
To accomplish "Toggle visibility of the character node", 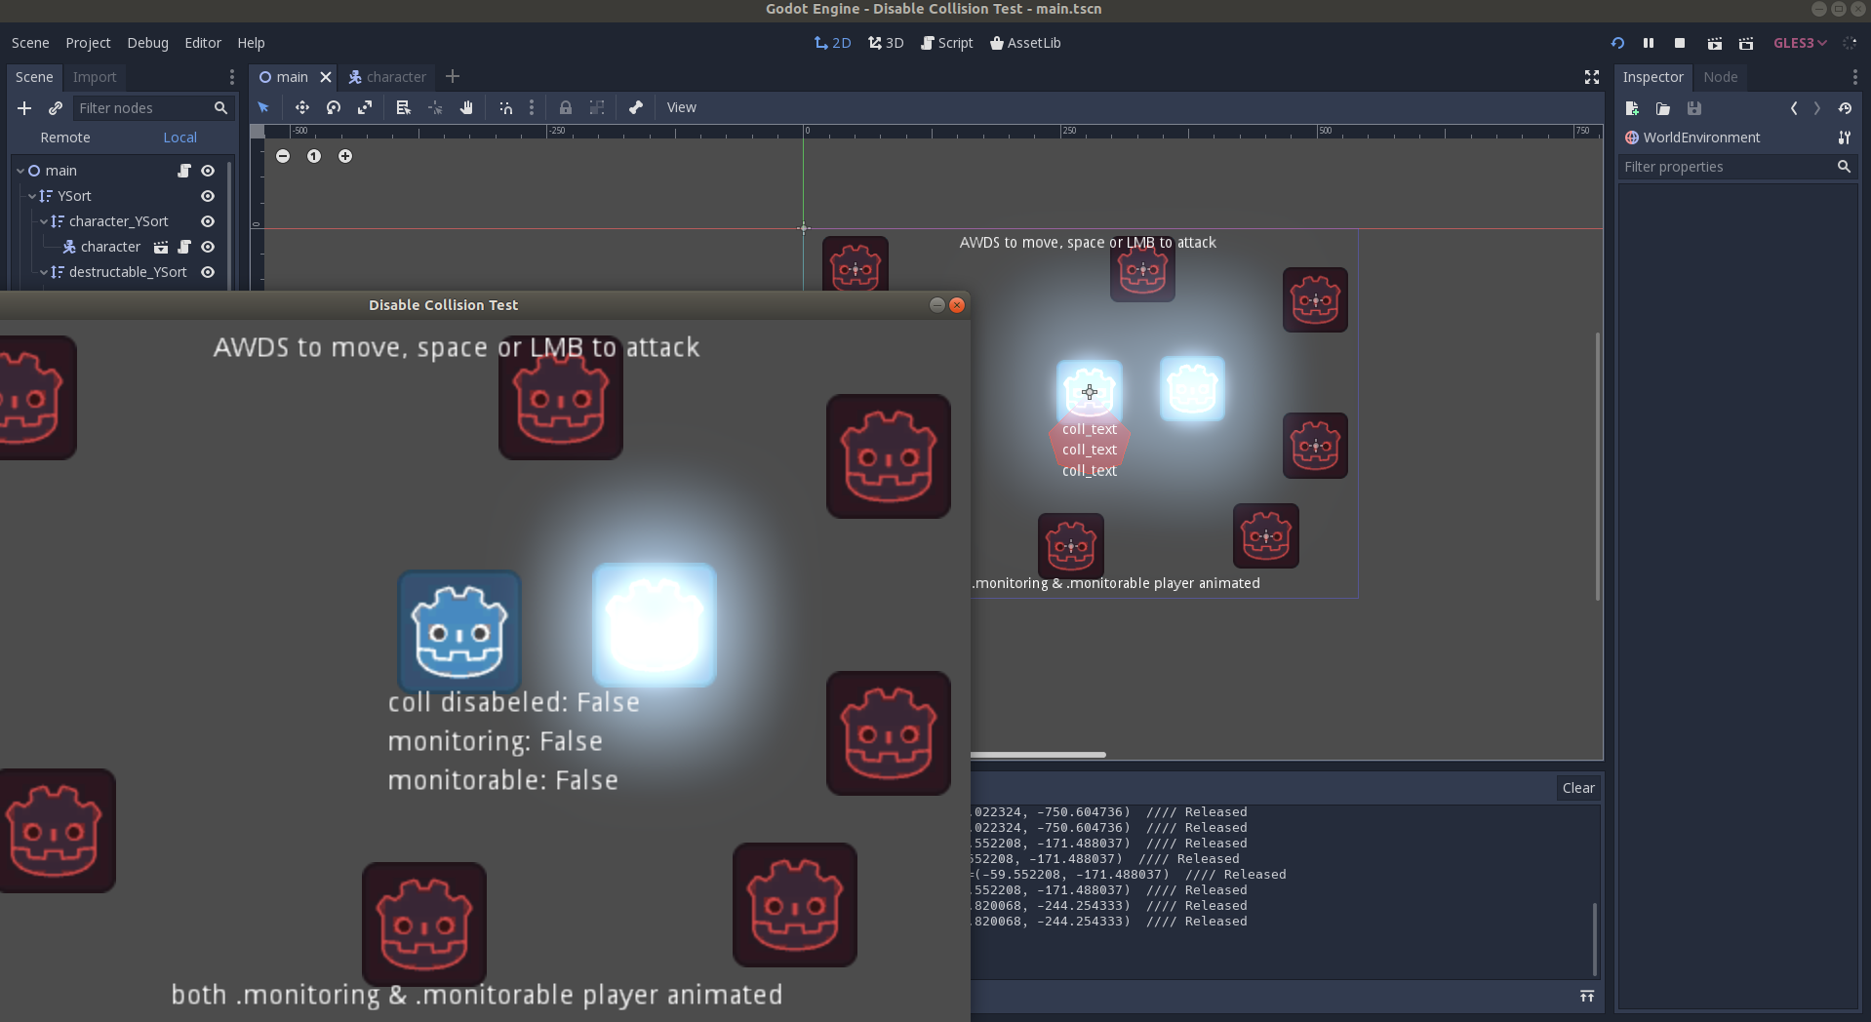I will (208, 247).
